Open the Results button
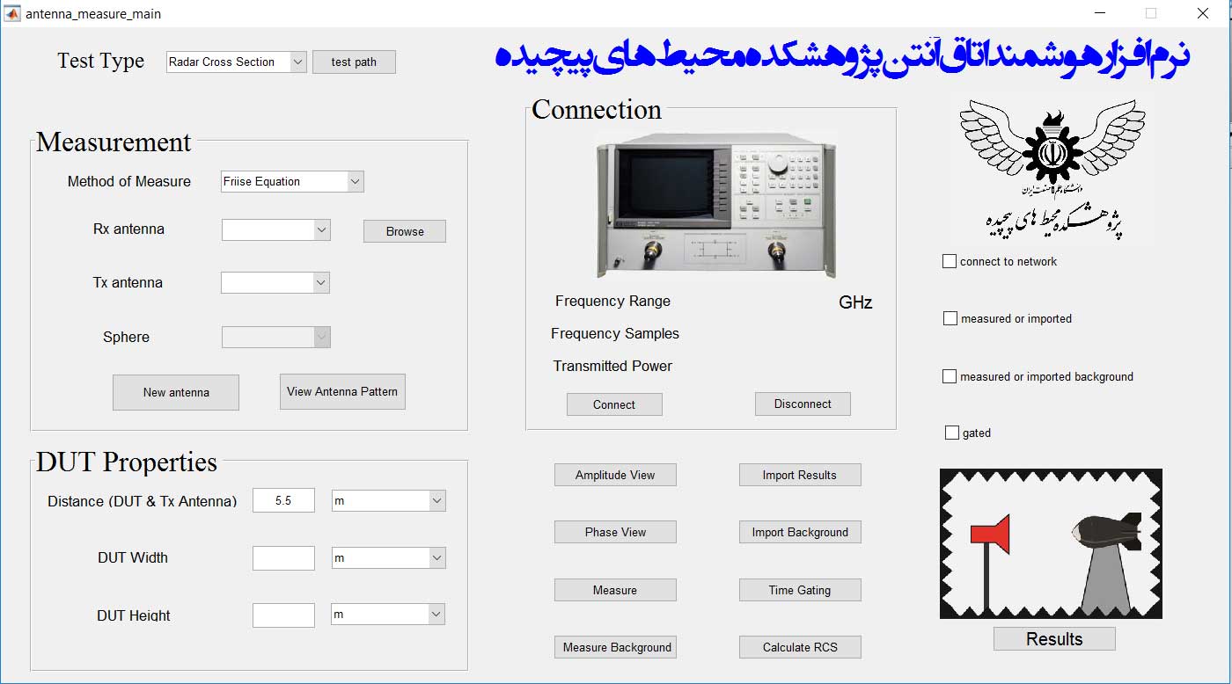The width and height of the screenshot is (1232, 684). 1054,638
